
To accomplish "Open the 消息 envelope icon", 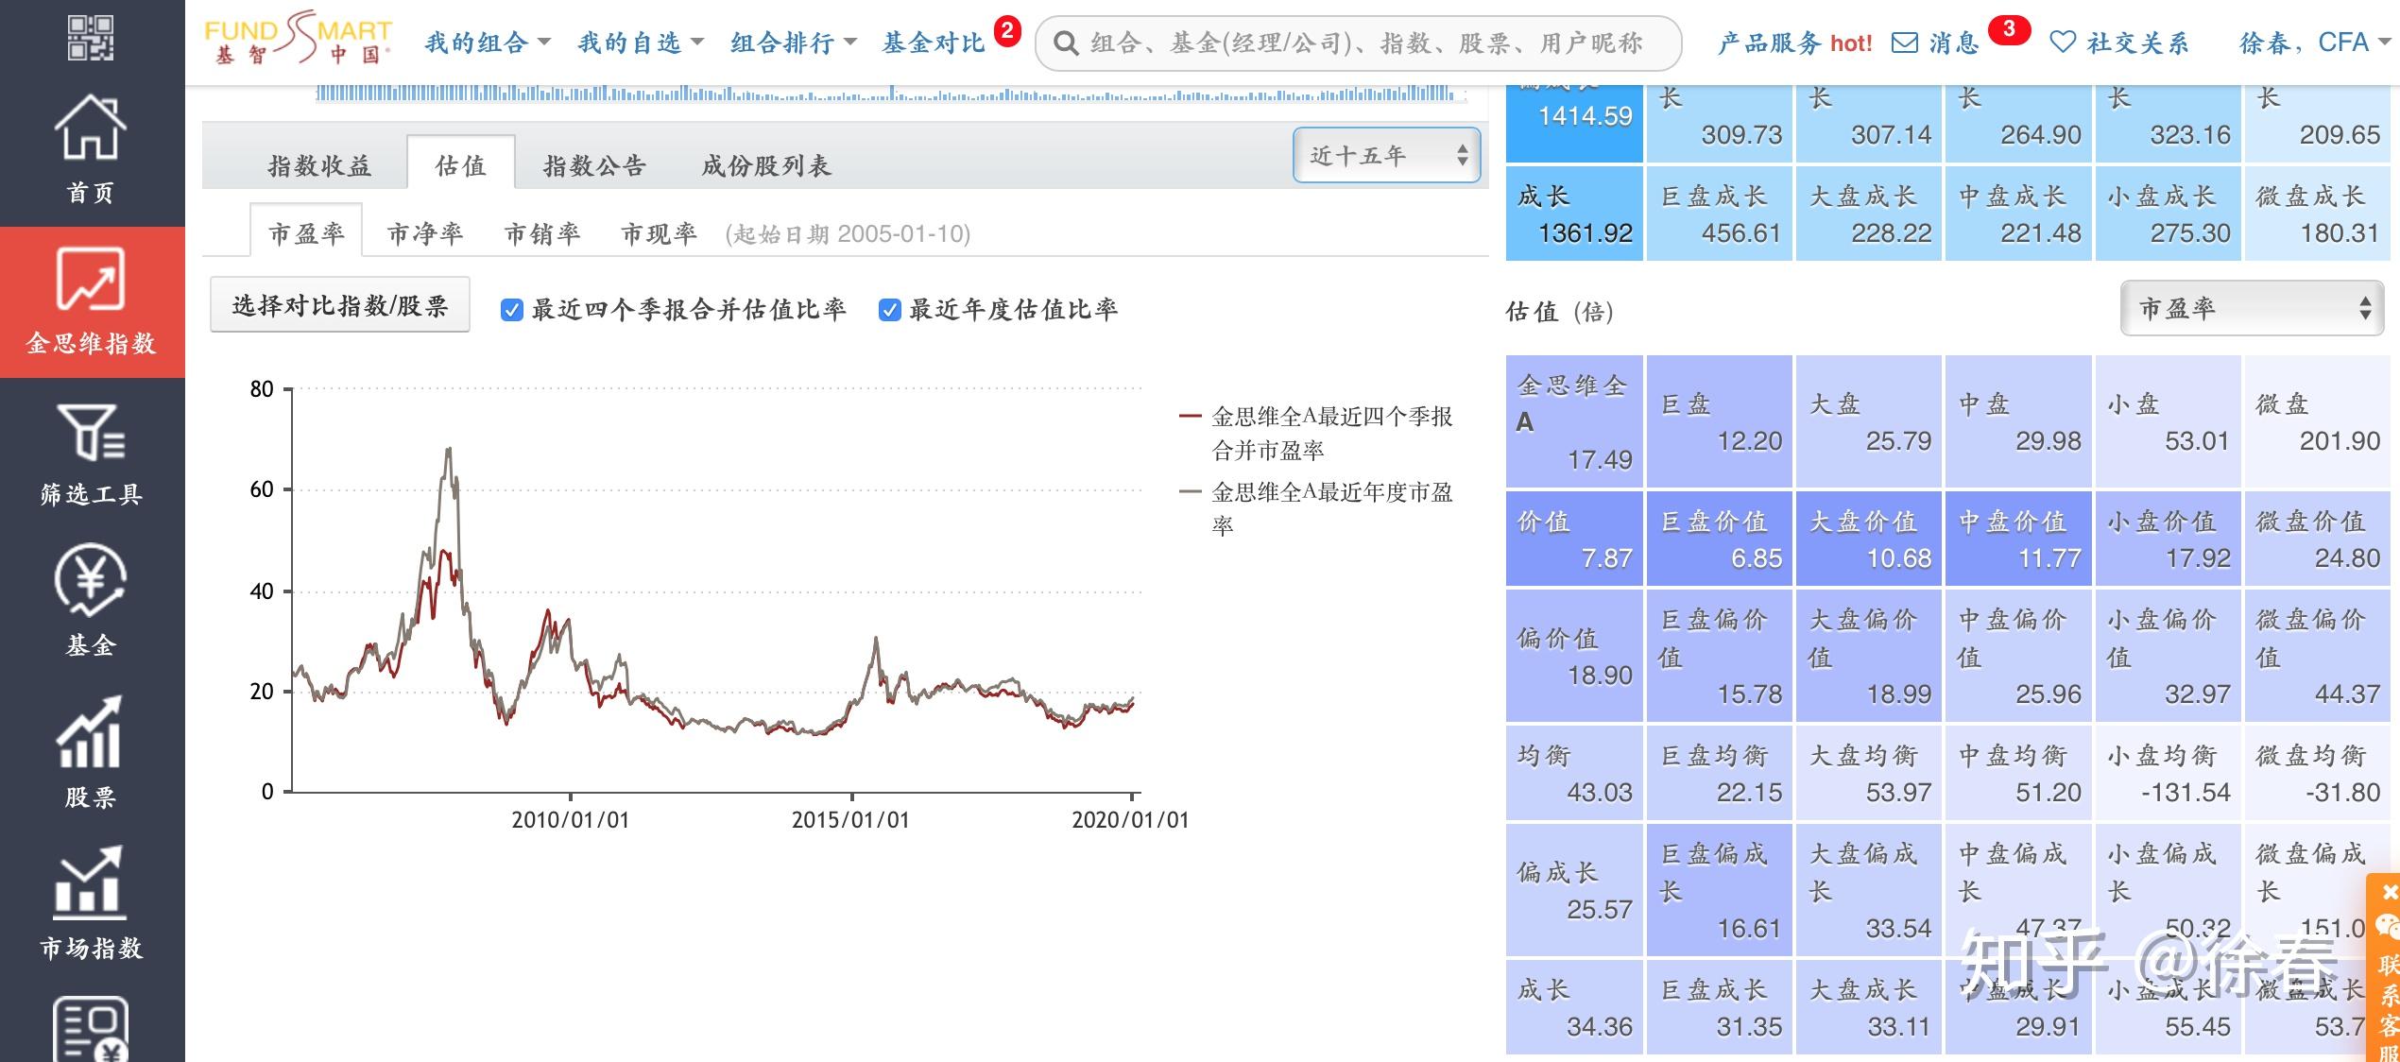I will (x=1905, y=43).
